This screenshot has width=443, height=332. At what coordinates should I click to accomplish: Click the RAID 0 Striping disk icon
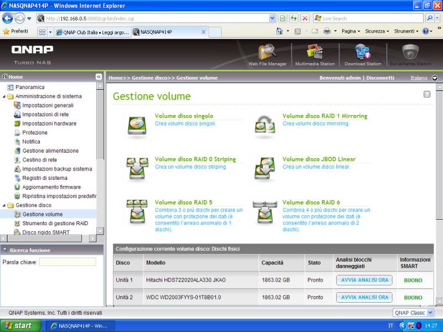click(x=135, y=167)
